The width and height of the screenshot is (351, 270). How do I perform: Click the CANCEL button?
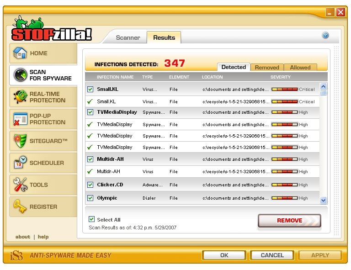pos(272,255)
